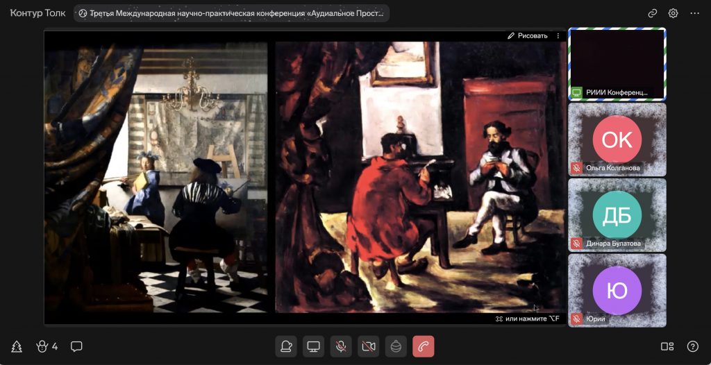
Task: Open the shared screen vertical dots menu
Action: click(x=558, y=35)
